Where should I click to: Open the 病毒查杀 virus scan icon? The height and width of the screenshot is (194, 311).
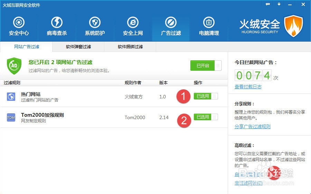pyautogui.click(x=57, y=22)
